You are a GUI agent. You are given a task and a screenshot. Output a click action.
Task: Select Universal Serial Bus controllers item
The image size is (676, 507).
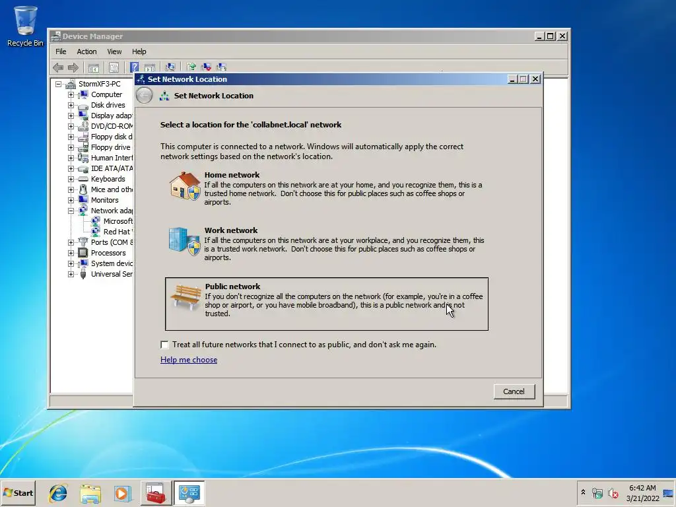(x=112, y=274)
